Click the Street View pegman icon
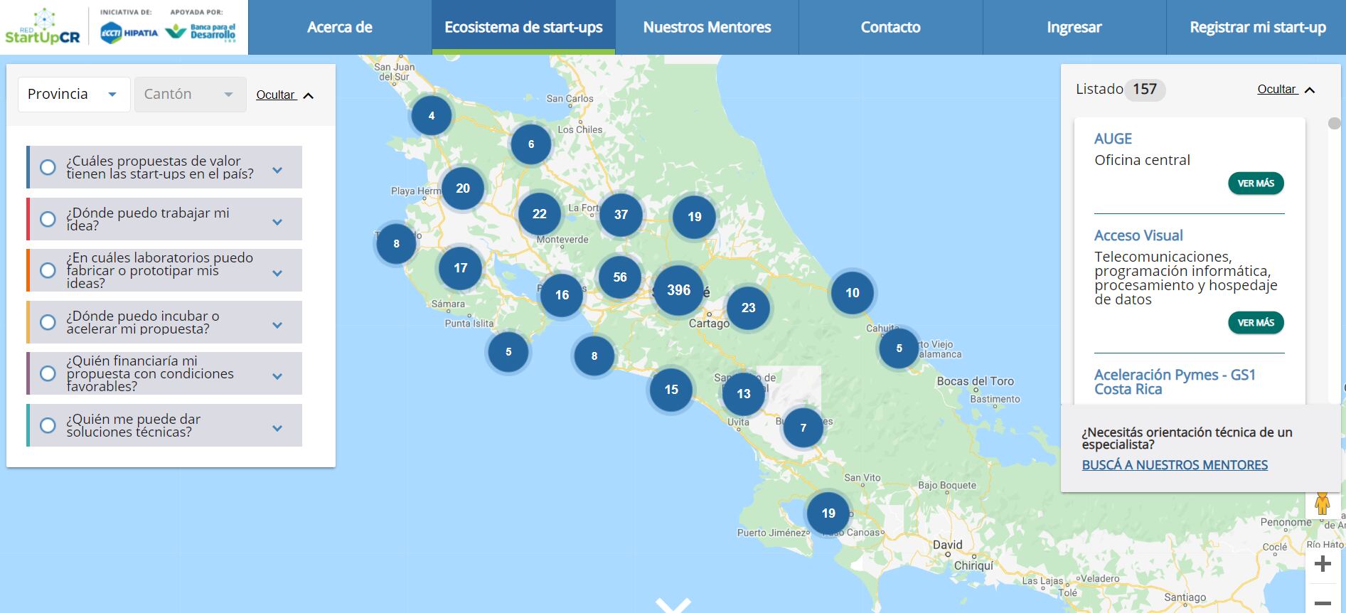 (1322, 503)
